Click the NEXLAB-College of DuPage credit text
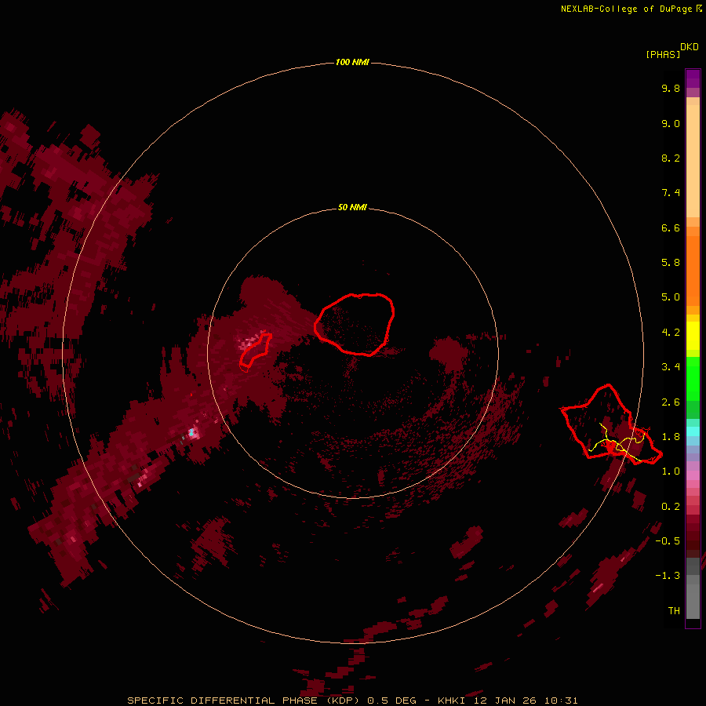Screen dimensions: 706x706 626,9
